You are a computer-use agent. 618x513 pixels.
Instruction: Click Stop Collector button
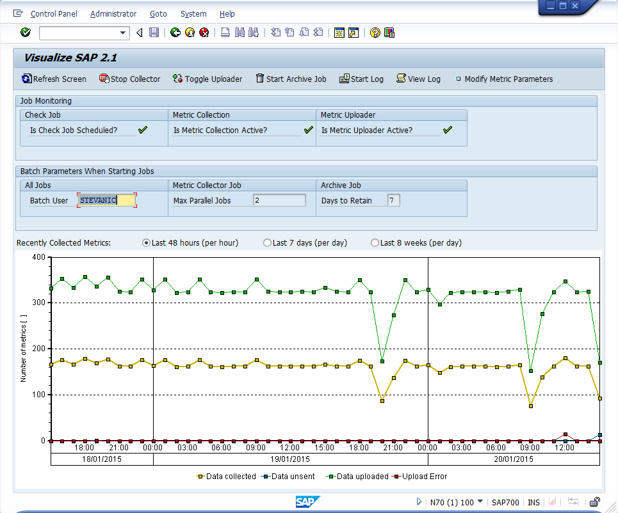tap(129, 79)
